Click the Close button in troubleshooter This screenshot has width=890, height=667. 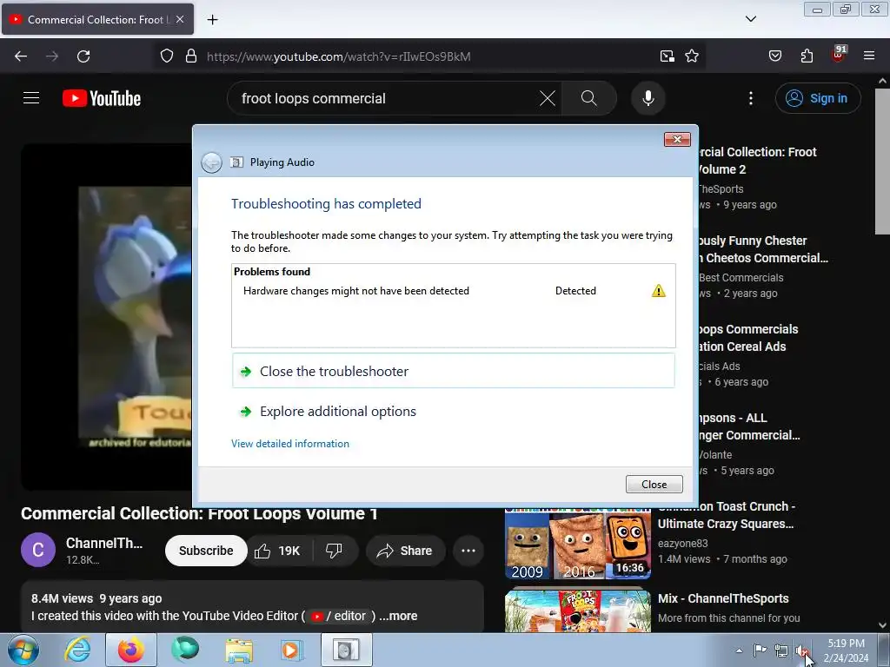pos(654,485)
